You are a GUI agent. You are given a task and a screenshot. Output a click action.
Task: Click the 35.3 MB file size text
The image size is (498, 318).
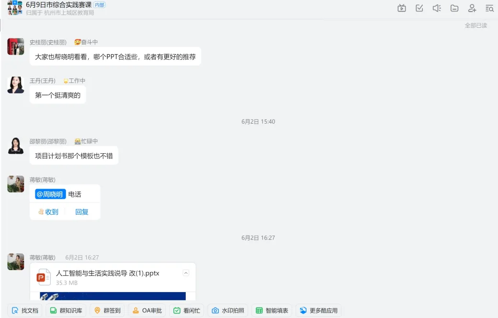67,283
